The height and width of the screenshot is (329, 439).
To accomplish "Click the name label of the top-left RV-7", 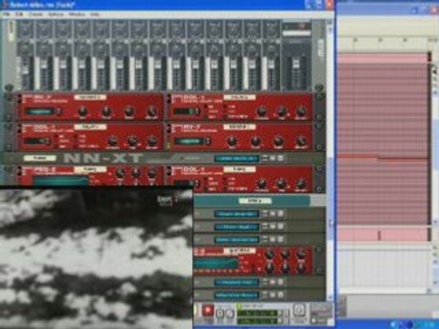I will [90, 97].
